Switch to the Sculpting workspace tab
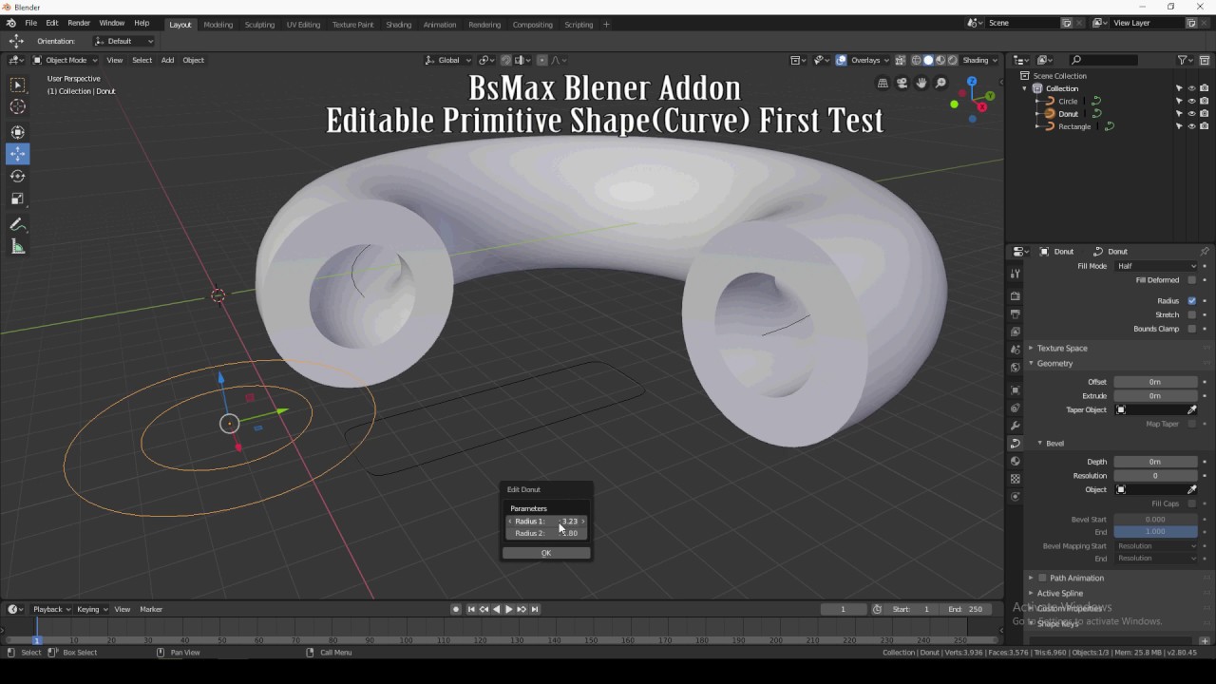Screen dimensions: 1216x684 pos(259,25)
